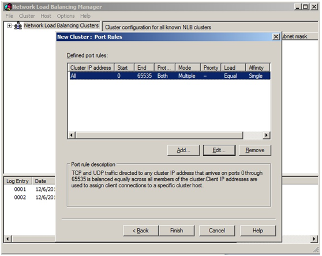Click the Cluster IP address column header
Viewport: 322px width, 256px height.
coord(91,67)
